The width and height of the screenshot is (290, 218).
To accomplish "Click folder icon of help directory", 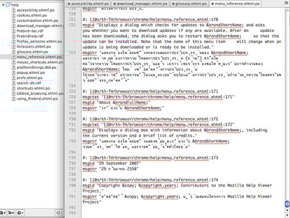I will [8, 5].
